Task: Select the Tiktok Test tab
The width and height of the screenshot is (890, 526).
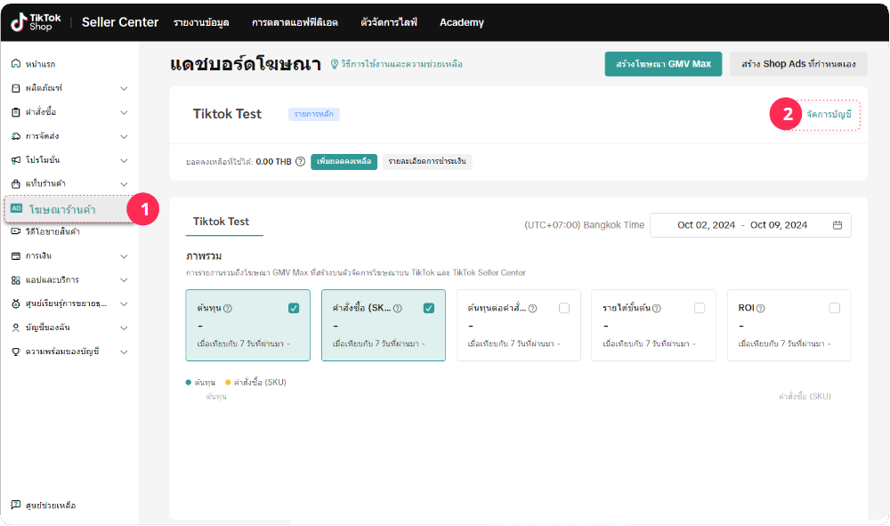Action: coord(222,222)
